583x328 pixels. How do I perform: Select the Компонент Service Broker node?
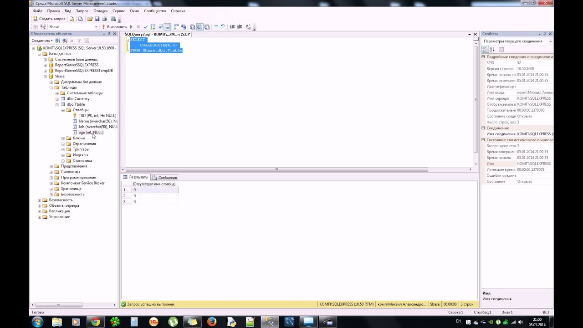[83, 183]
